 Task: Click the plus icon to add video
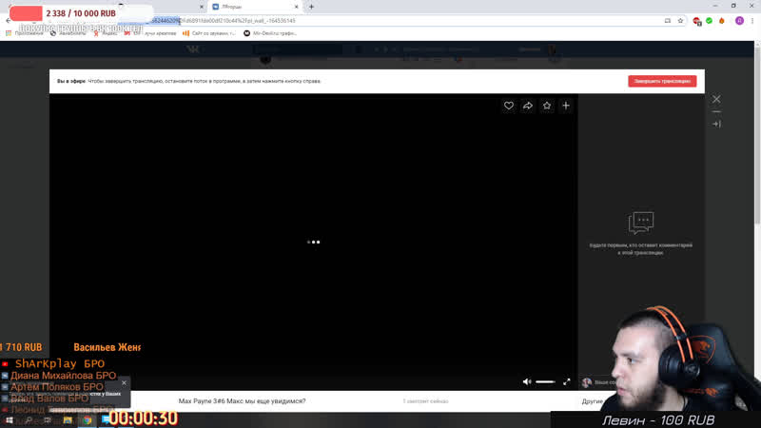566,106
